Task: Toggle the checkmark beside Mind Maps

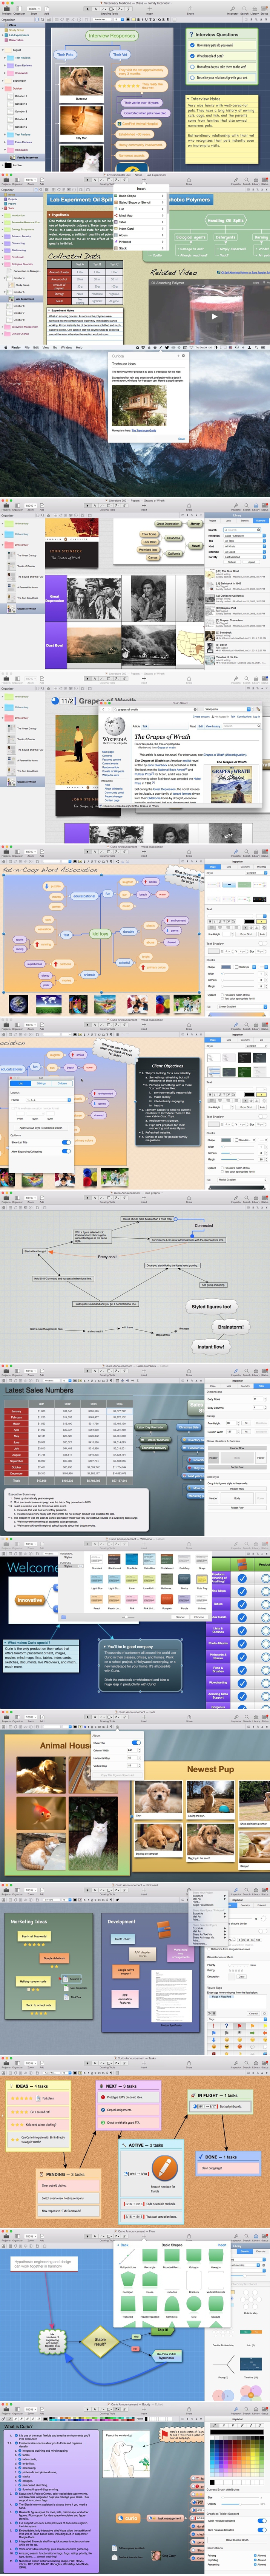Action: click(242, 1591)
